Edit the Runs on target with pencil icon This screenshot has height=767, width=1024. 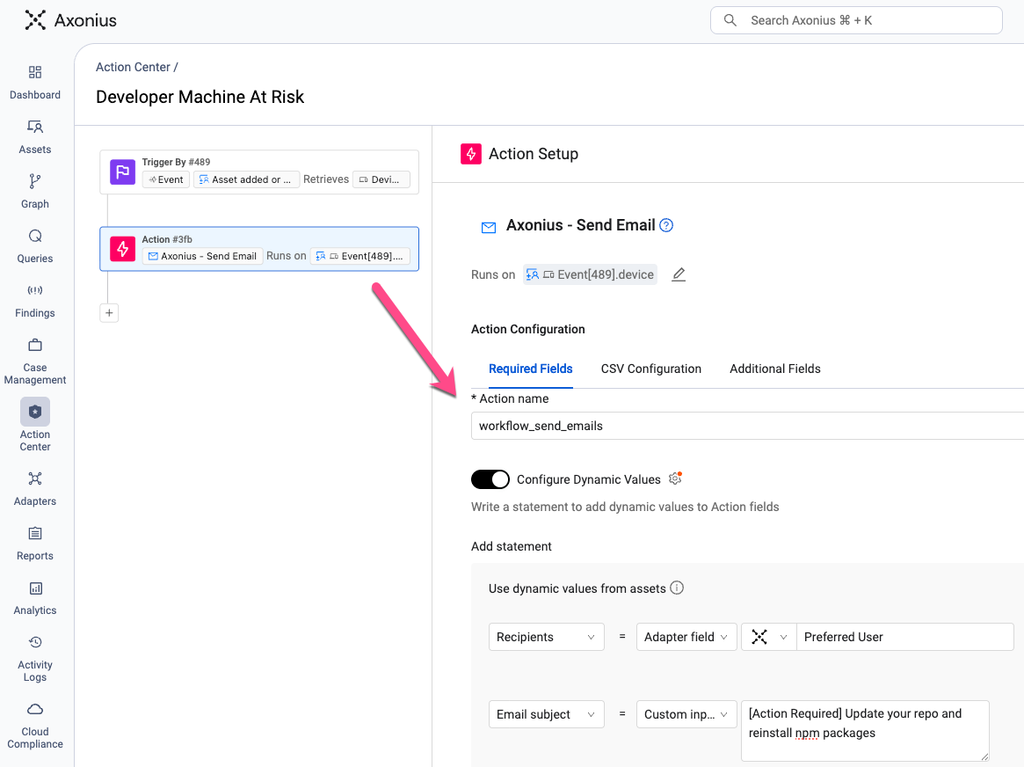[x=679, y=274]
